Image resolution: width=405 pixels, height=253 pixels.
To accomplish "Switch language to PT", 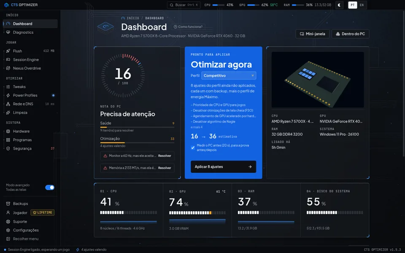I will pos(353,5).
